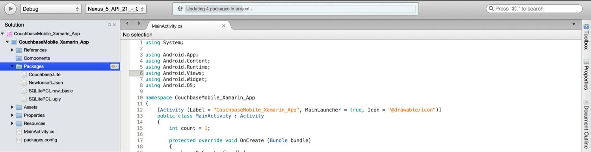This screenshot has width=591, height=152.
Task: Close the MainActivity.cs tab
Action: coord(223,26)
